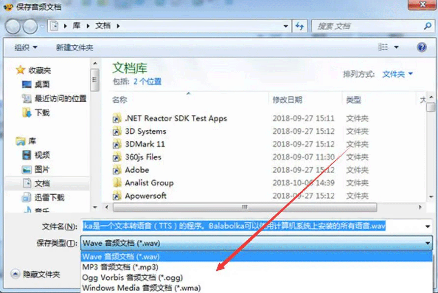The image size is (438, 293).
Task: Click the 新建文件夹 button
Action: [x=75, y=48]
